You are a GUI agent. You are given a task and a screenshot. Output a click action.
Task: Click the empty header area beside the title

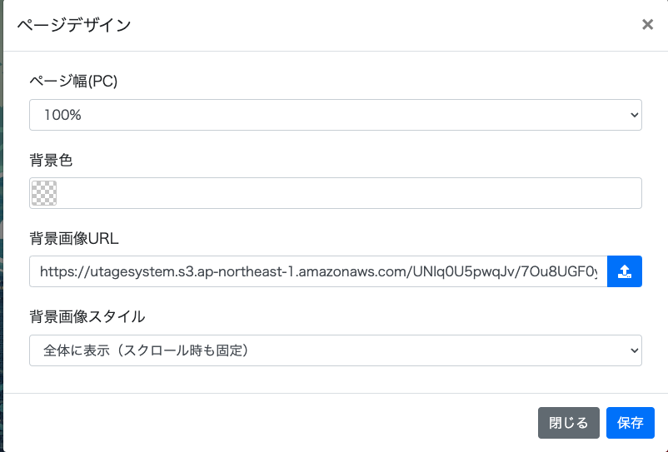375,25
